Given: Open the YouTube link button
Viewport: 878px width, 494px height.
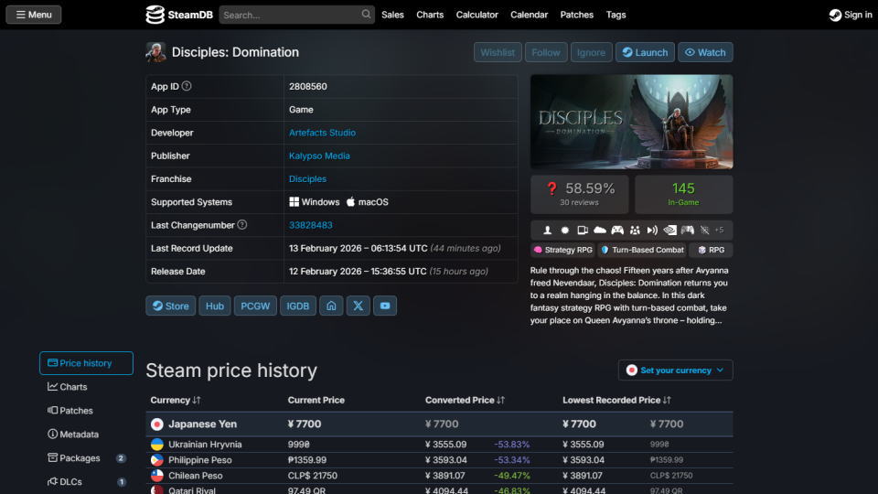Looking at the screenshot, I should 385,306.
